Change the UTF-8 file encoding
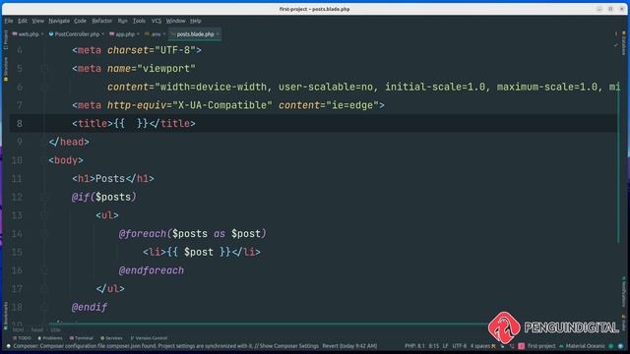This screenshot has height=354, width=630. (460, 346)
